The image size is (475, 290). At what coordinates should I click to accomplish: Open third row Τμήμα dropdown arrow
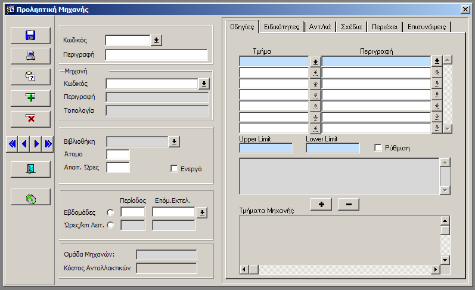[x=315, y=84]
